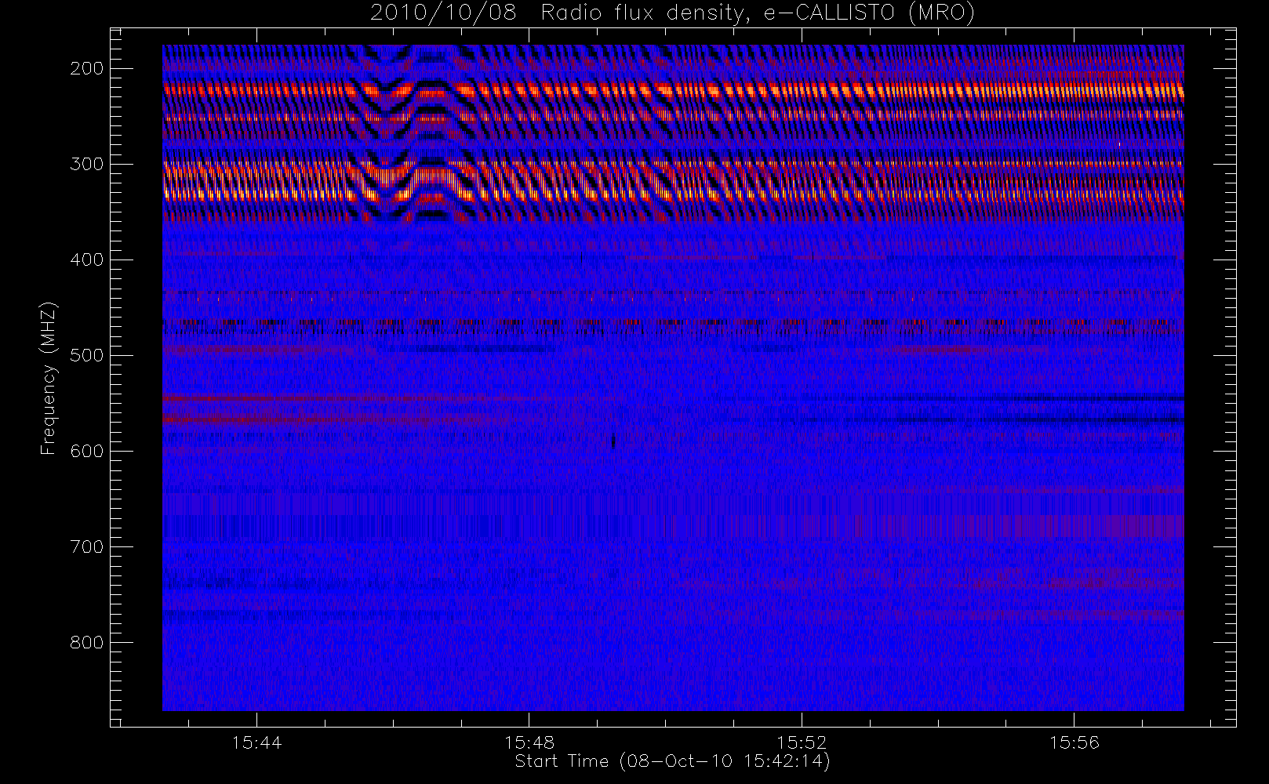Click the 600 frequency tick label
Image resolution: width=1269 pixels, height=784 pixels.
[x=87, y=451]
